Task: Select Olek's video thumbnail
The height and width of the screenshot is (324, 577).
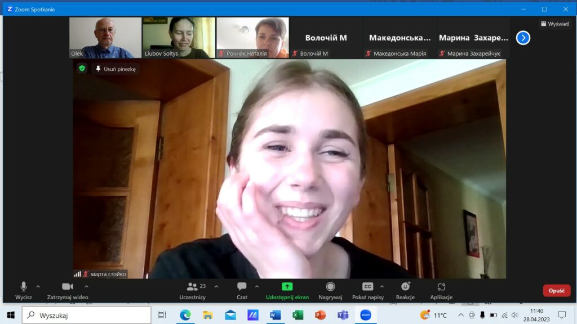Action: 105,38
